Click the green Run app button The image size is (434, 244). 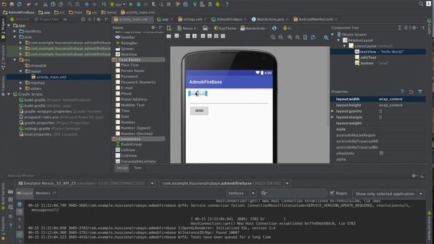click(x=131, y=4)
